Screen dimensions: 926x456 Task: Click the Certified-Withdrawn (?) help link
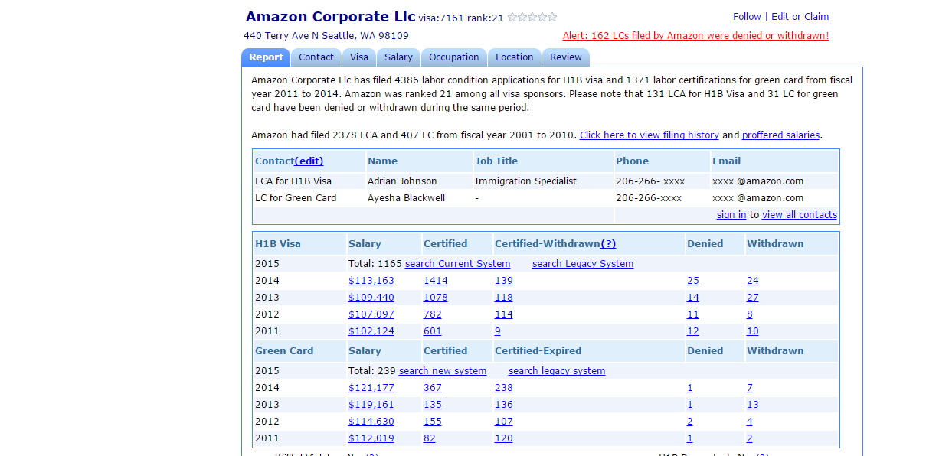(608, 244)
